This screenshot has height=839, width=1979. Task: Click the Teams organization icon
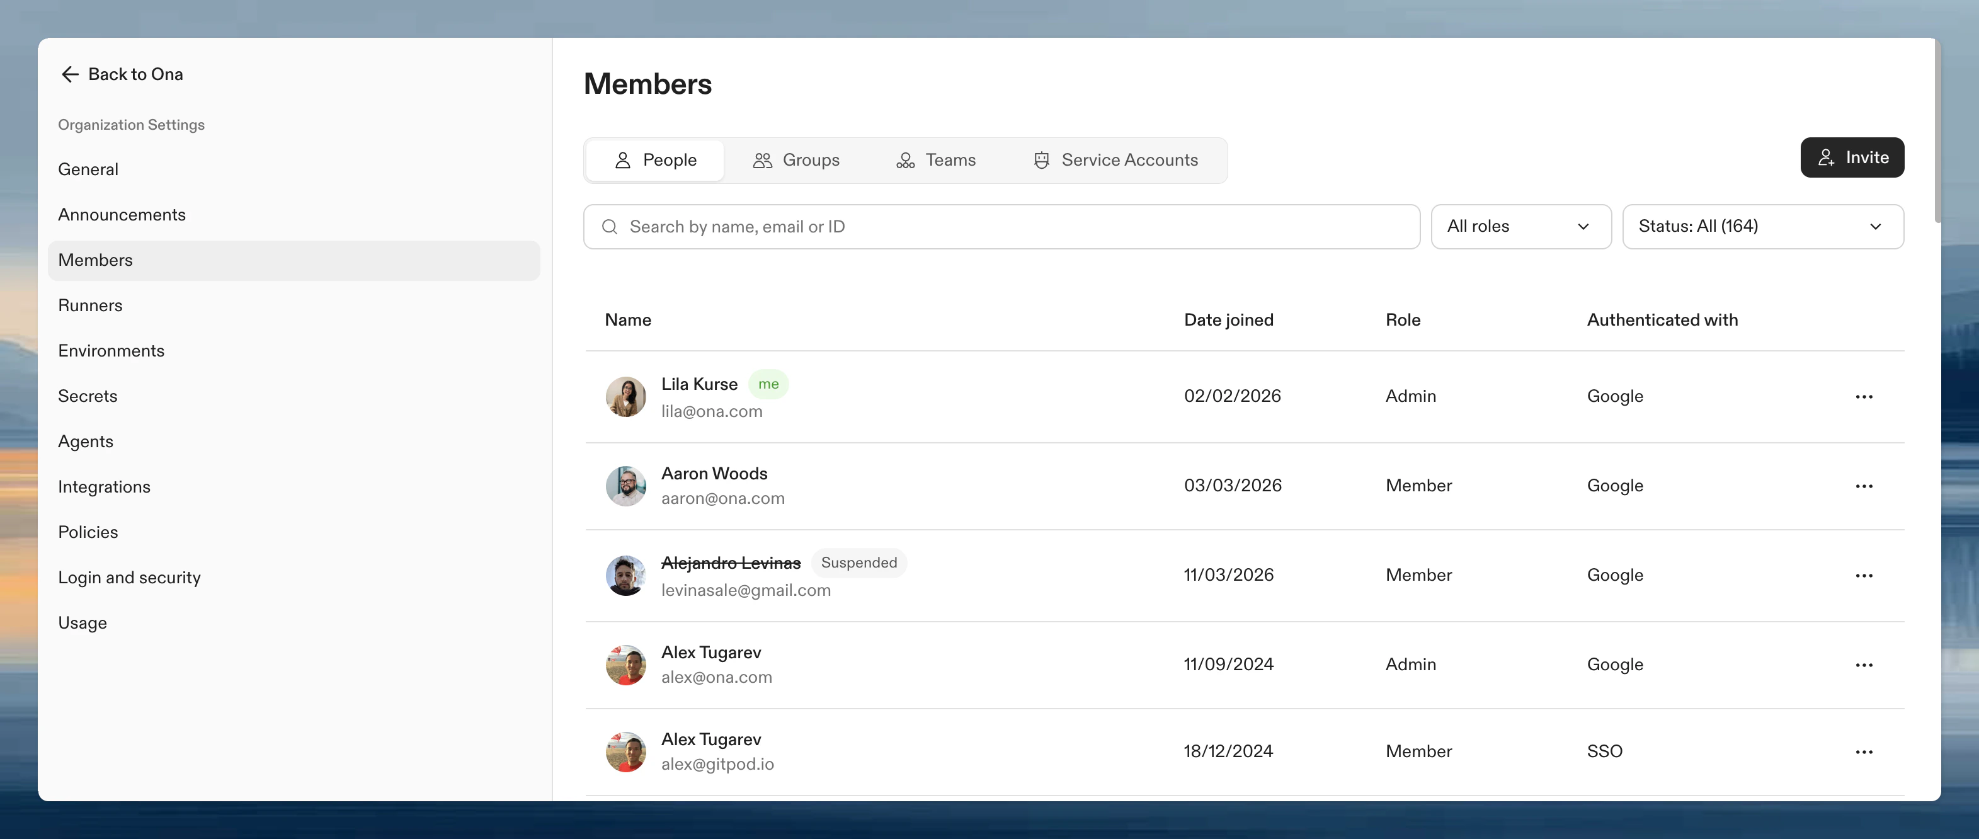(x=906, y=160)
